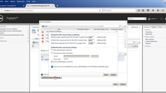The width and height of the screenshot is (166, 93).
Task: Expand the Homes navigation section
Action: point(28,38)
